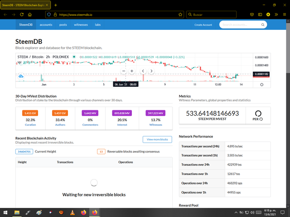Viewport: 290px width, 217px height.
Task: Click the browser Back arrow
Action: [5, 14]
